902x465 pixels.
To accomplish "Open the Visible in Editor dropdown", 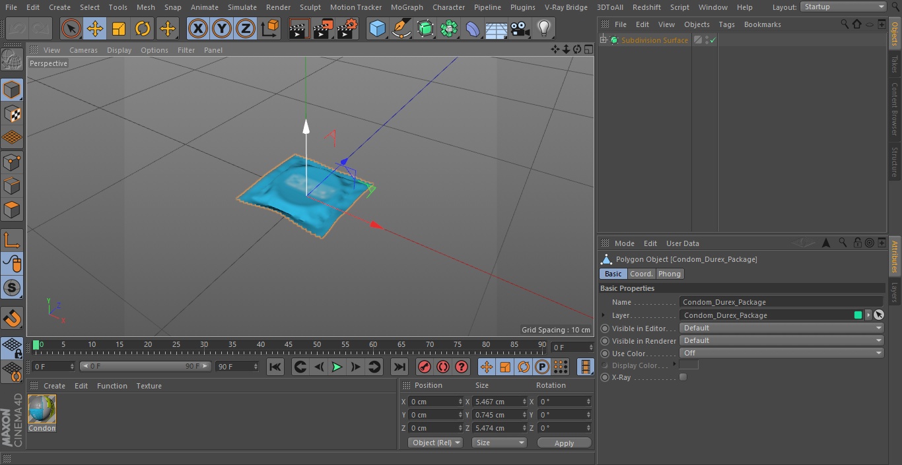I will pyautogui.click(x=782, y=328).
